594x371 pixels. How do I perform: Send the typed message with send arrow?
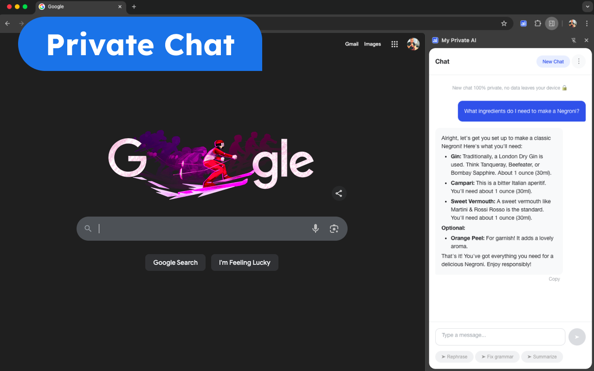click(x=577, y=337)
